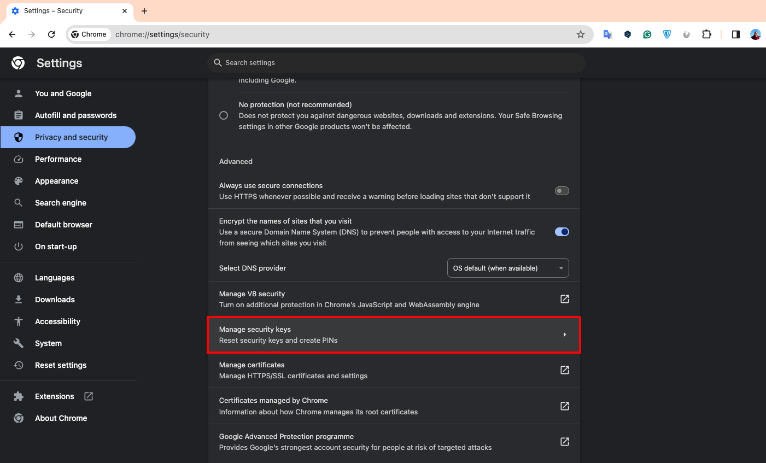Open the Extensions puzzle icon in toolbar

click(706, 34)
